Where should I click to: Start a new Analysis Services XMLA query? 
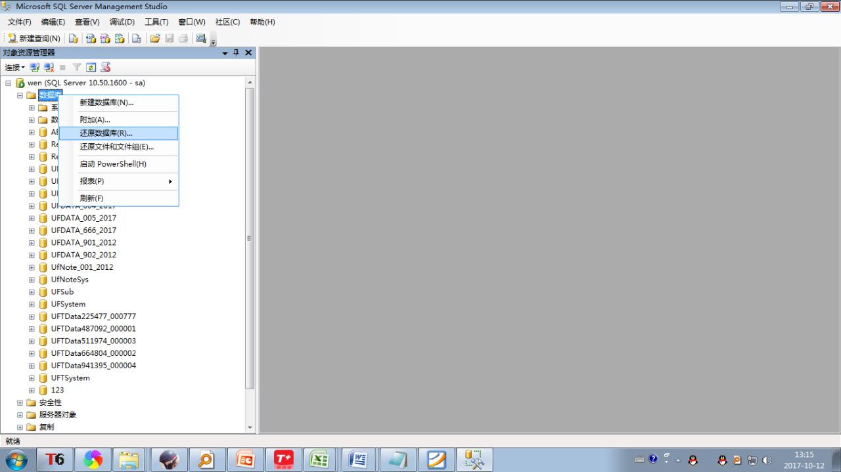pyautogui.click(x=120, y=39)
